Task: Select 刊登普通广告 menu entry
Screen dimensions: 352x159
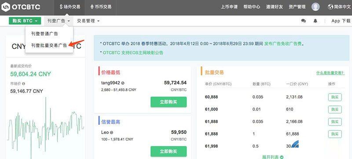Action: [44, 34]
